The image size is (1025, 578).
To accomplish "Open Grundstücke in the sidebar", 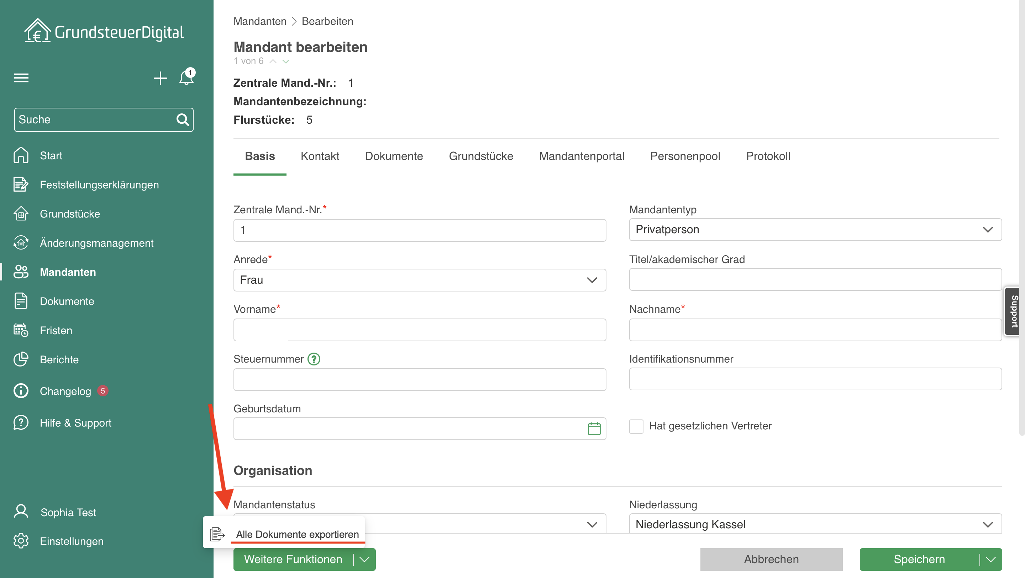I will [x=70, y=214].
